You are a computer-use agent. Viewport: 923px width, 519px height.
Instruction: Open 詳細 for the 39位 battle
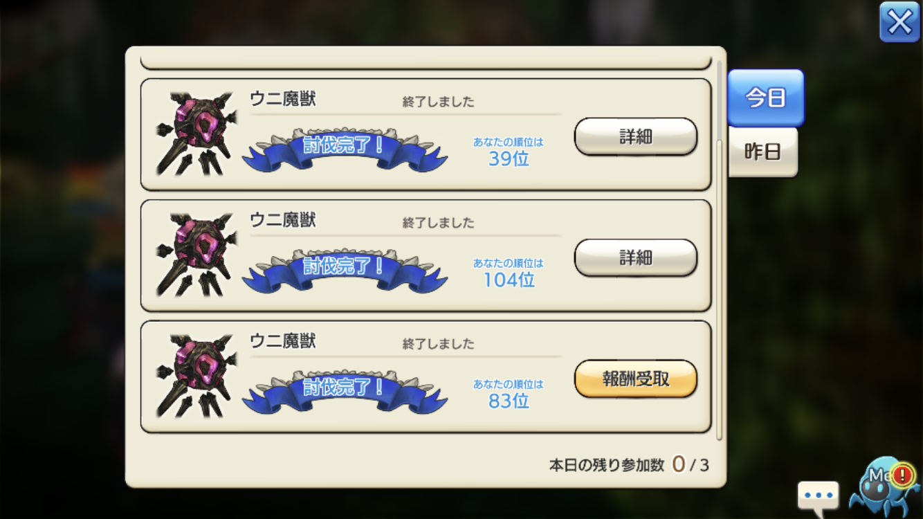click(x=636, y=136)
